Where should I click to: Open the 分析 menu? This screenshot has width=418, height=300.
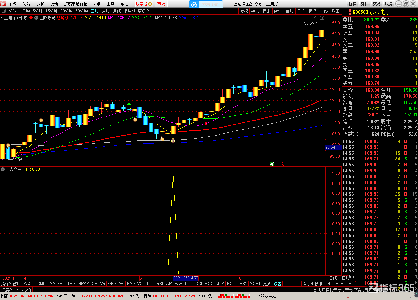click(55, 4)
